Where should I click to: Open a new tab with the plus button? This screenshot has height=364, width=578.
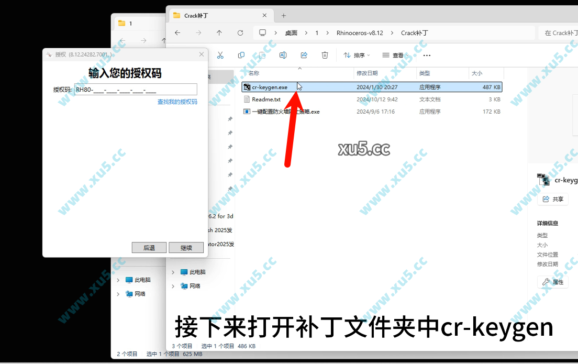[x=283, y=15]
